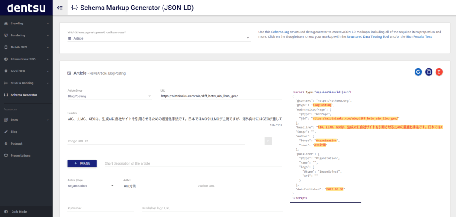Click the Rendering monitor icon
This screenshot has height=217, width=456.
coord(6,35)
